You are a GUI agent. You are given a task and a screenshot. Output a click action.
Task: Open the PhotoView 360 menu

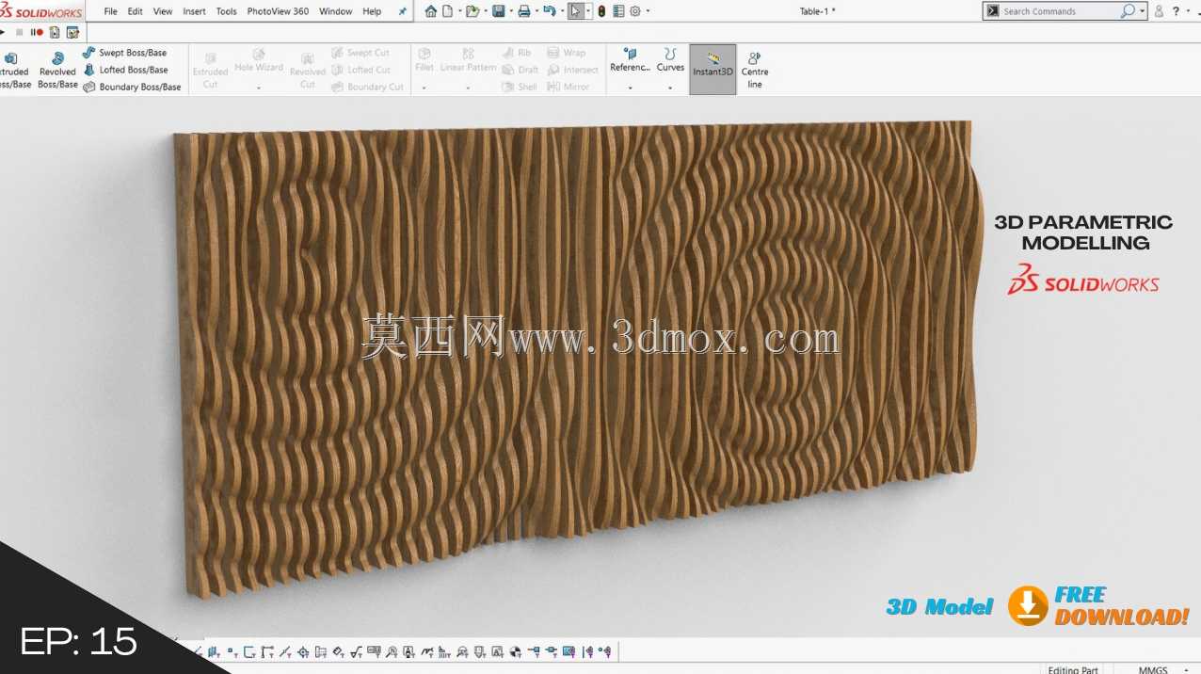coord(278,11)
